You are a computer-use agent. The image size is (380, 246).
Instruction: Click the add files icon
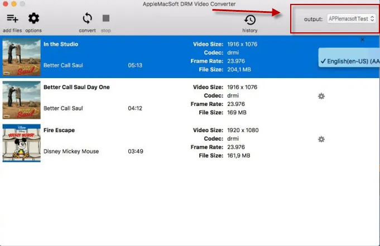13,19
